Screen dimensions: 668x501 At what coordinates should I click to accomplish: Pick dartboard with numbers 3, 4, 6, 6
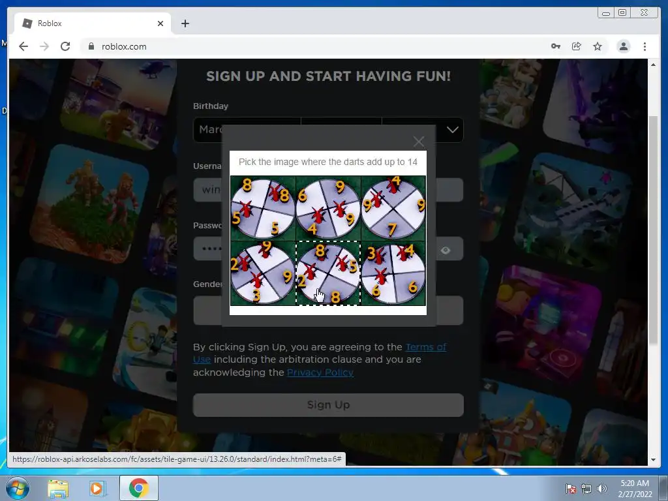pyautogui.click(x=393, y=273)
